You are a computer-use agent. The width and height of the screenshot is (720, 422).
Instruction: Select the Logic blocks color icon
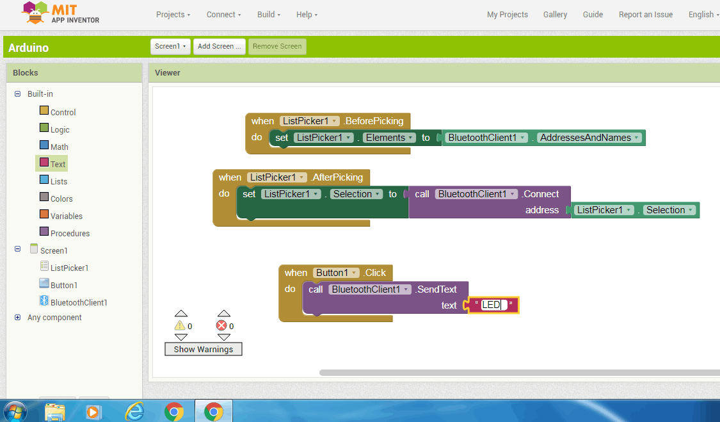point(44,127)
